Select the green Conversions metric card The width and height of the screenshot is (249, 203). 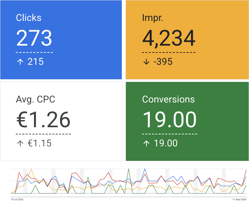[x=187, y=121]
